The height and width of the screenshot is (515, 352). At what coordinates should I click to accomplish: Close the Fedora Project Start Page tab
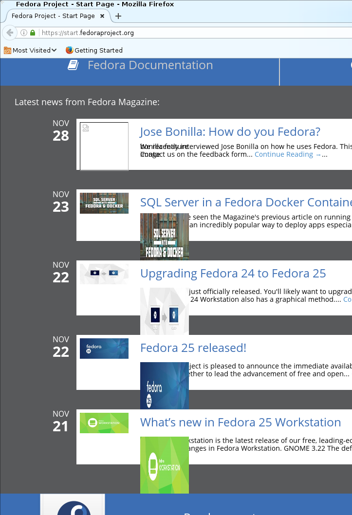tap(102, 16)
